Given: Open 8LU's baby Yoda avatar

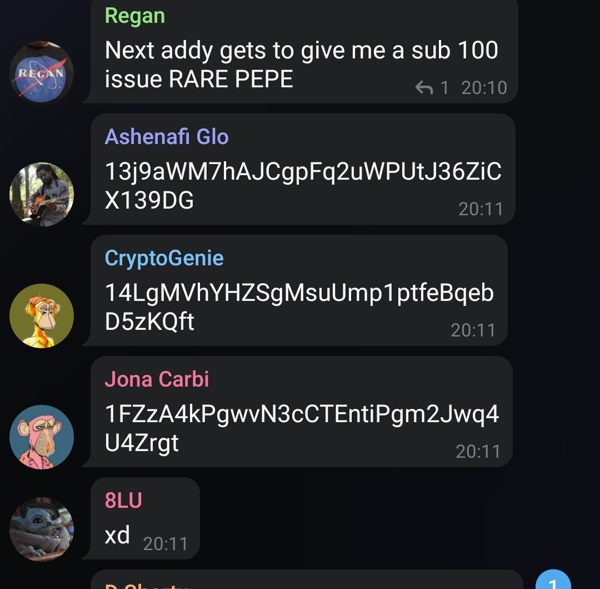Looking at the screenshot, I should (41, 529).
